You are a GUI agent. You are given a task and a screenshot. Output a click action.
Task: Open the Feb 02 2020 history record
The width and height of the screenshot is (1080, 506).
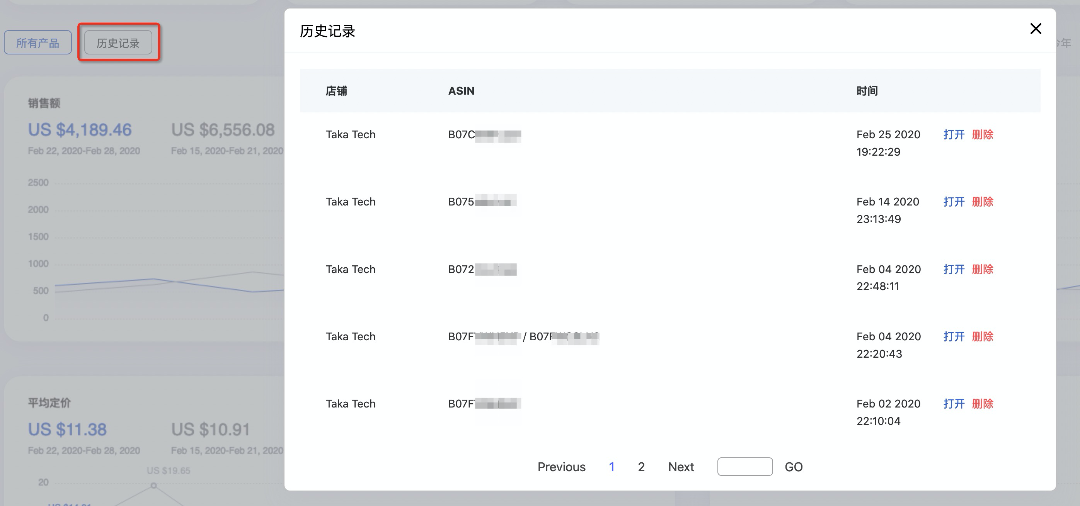point(953,404)
